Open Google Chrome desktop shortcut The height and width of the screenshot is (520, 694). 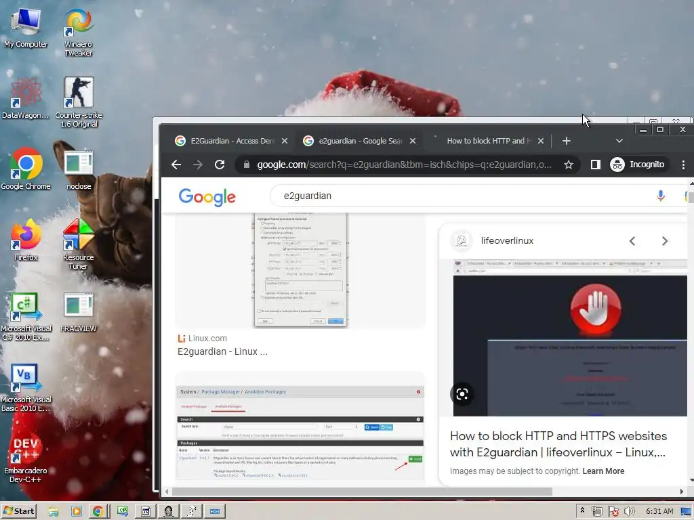pyautogui.click(x=26, y=169)
